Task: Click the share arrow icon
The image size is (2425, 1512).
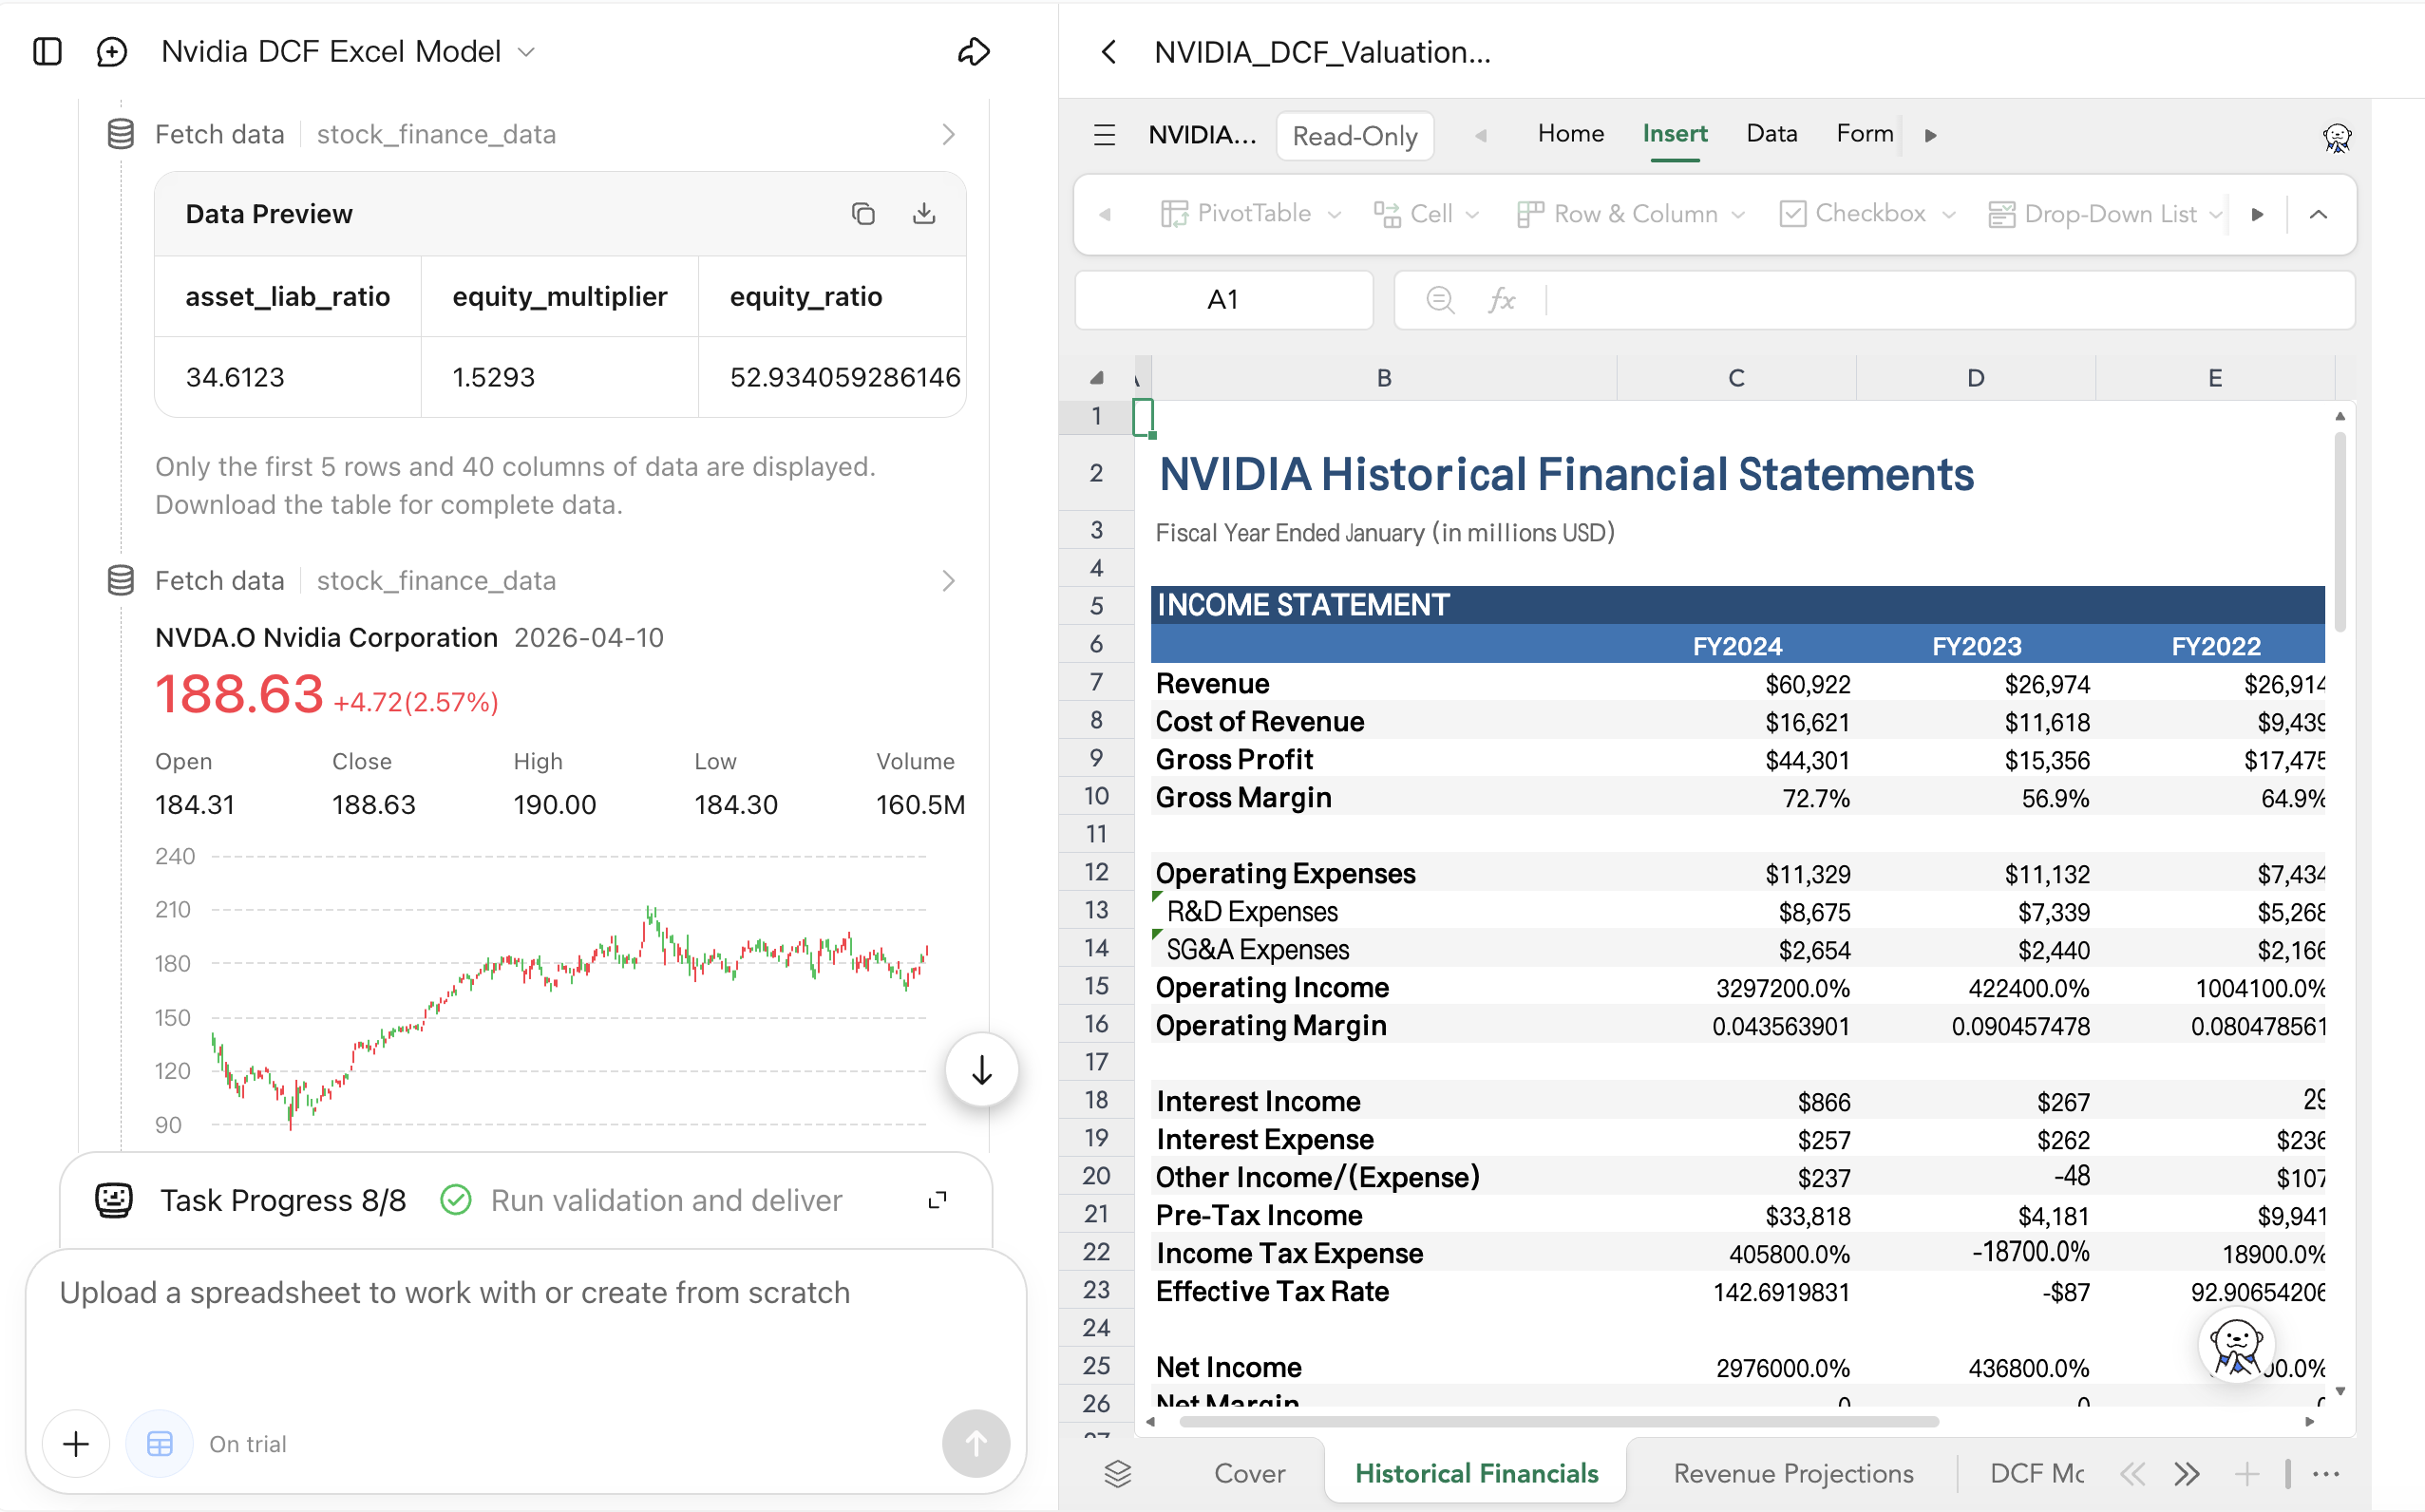Action: tap(973, 51)
